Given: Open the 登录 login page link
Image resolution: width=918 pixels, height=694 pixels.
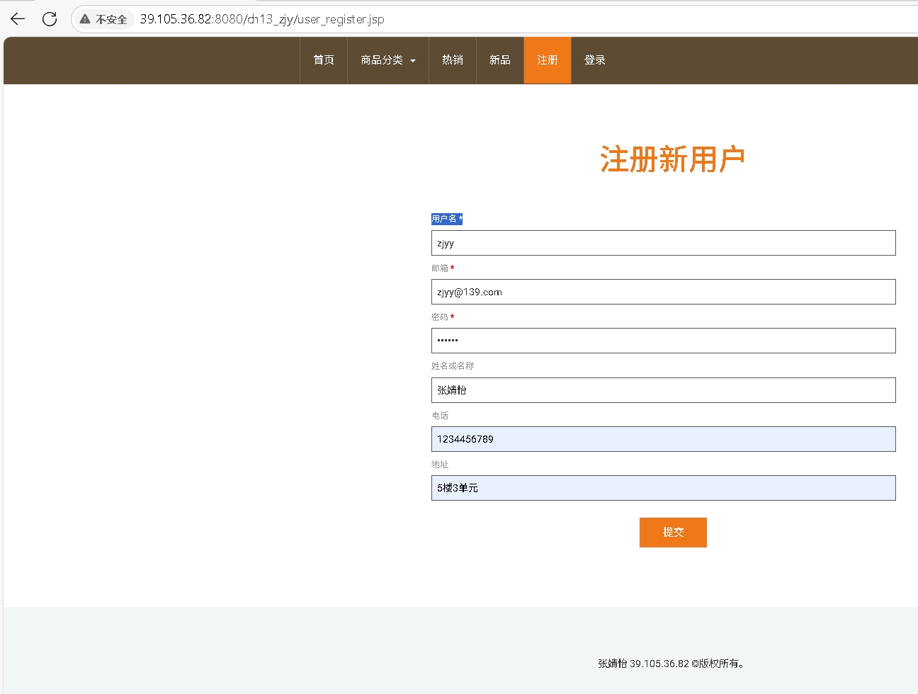Looking at the screenshot, I should click(x=594, y=60).
